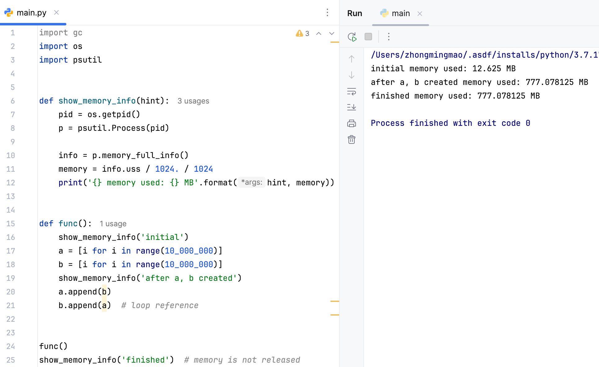Viewport: 599px width, 367px height.
Task: Click the Python interpreter path link in console
Action: point(484,55)
